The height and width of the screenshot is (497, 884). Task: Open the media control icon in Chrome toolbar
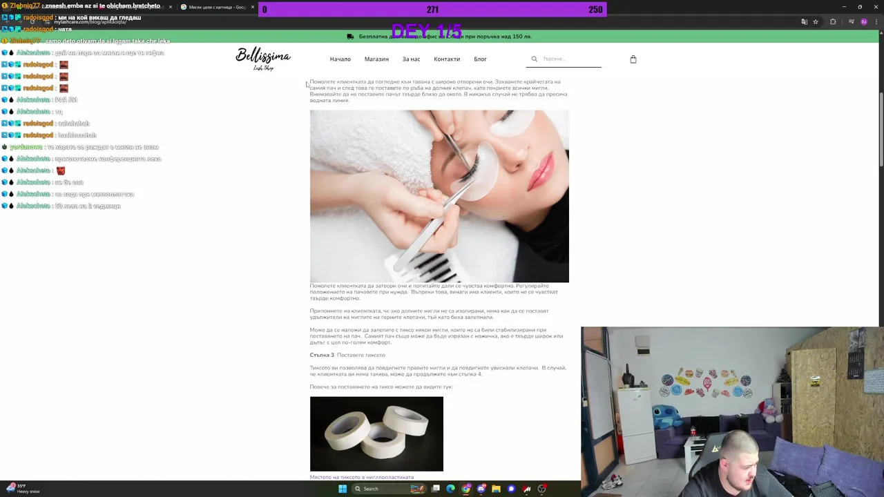click(851, 21)
